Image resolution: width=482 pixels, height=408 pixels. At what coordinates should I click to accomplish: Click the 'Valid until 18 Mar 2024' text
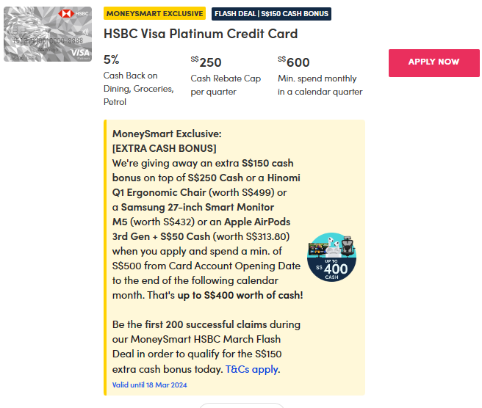[148, 384]
